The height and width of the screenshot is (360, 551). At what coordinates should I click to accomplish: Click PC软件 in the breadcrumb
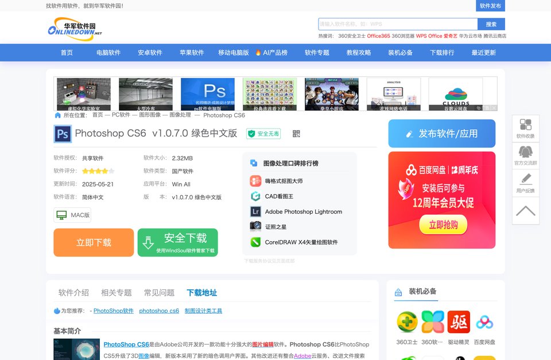[x=121, y=115]
